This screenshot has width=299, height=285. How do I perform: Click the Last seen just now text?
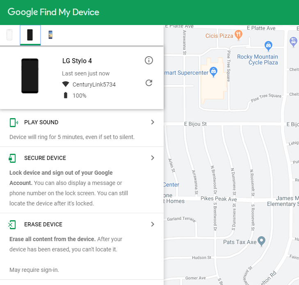(x=86, y=73)
